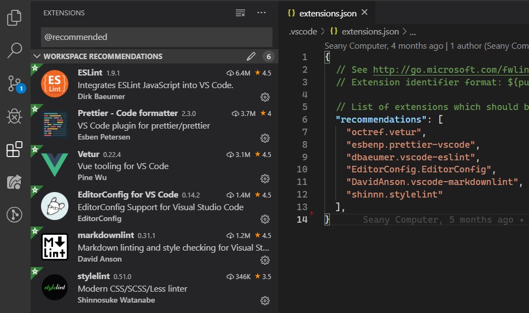Open the gear menu for markdownlint extension
529x313 pixels.
[x=265, y=260]
